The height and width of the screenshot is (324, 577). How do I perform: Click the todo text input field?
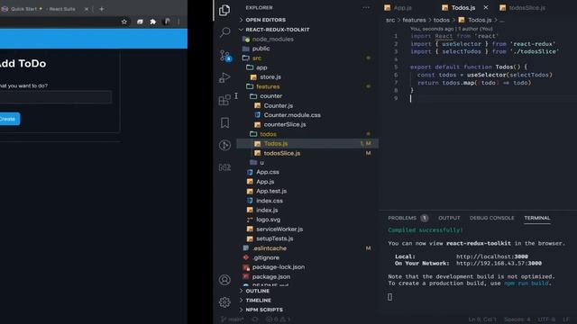click(x=55, y=97)
